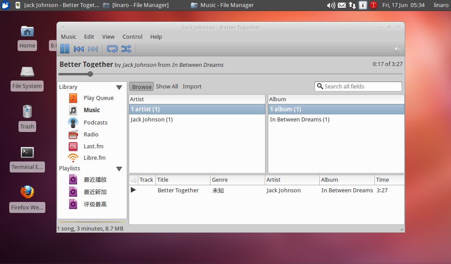This screenshot has width=451, height=264.
Task: Click the Album browser column header
Action: [x=336, y=99]
